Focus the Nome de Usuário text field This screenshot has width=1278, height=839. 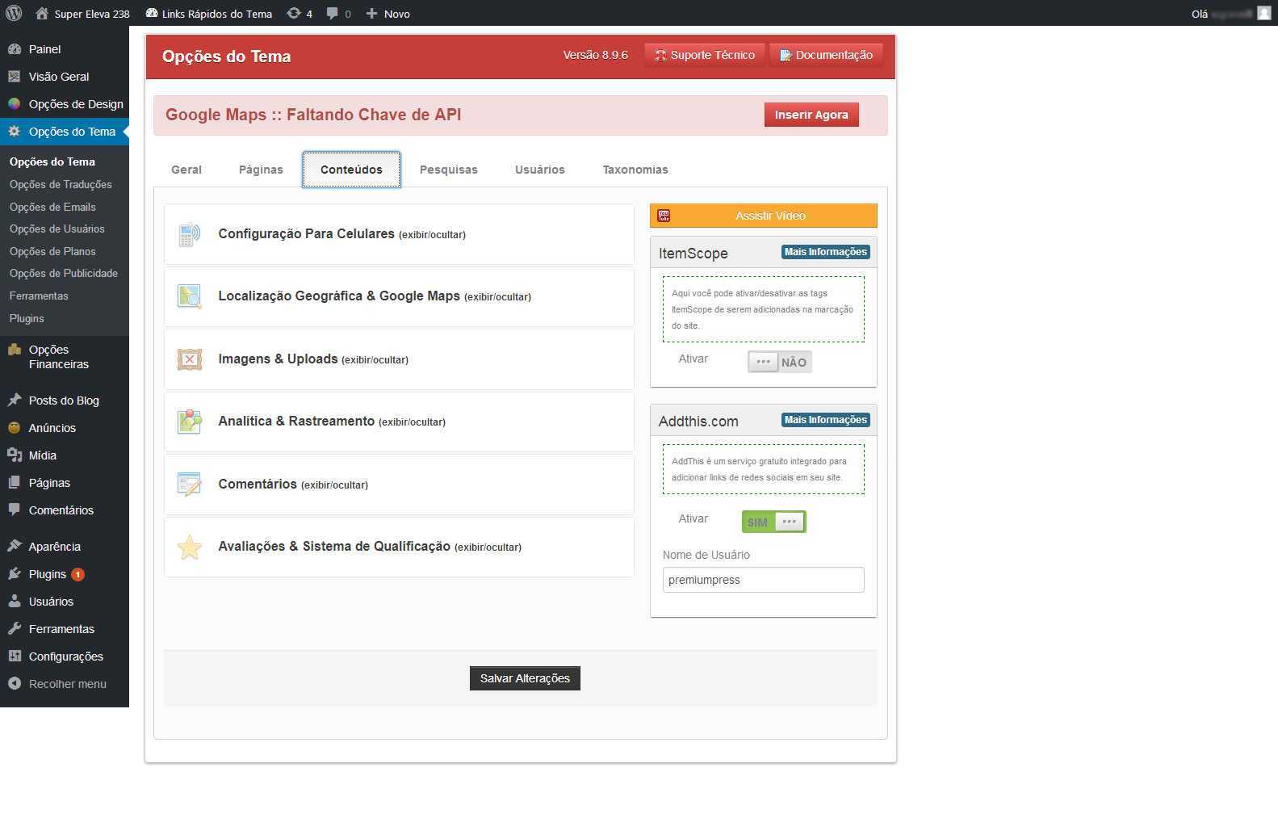762,580
